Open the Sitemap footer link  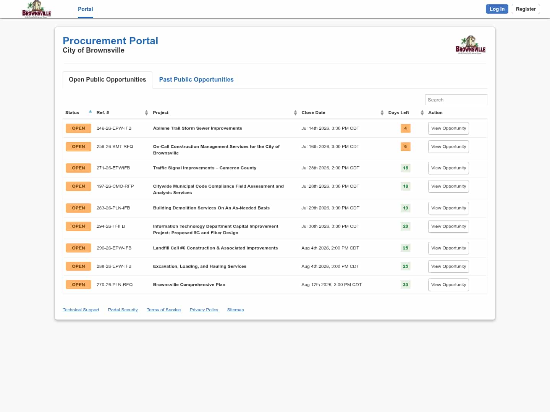pyautogui.click(x=236, y=310)
